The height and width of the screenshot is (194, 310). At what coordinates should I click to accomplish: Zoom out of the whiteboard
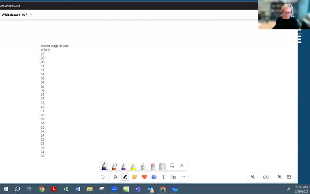[x=253, y=177]
